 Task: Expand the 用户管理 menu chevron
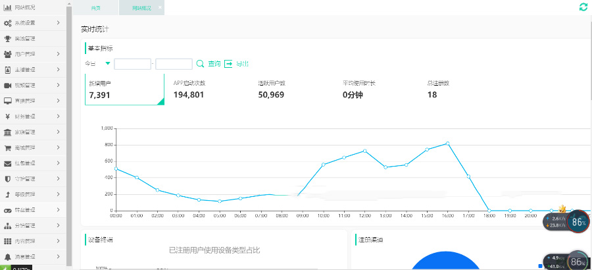59,54
